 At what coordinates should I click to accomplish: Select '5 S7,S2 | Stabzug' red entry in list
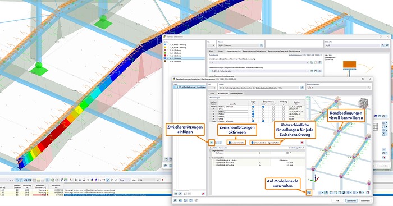184,56
